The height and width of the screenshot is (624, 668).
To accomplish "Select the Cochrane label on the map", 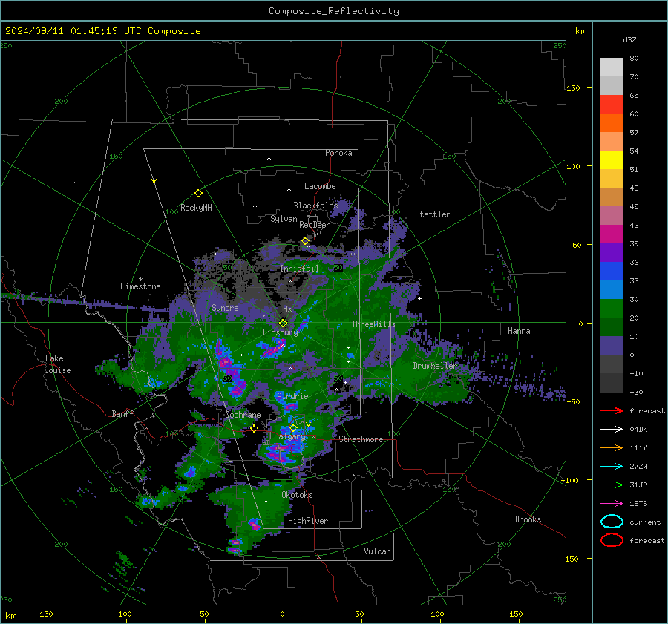I will click(243, 415).
